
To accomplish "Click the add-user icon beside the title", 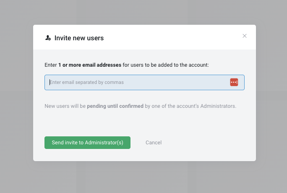I will pyautogui.click(x=48, y=38).
